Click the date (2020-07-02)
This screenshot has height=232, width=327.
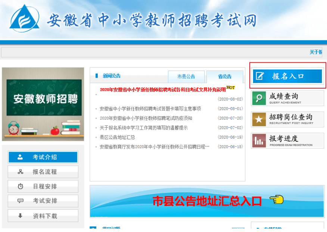click(230, 128)
